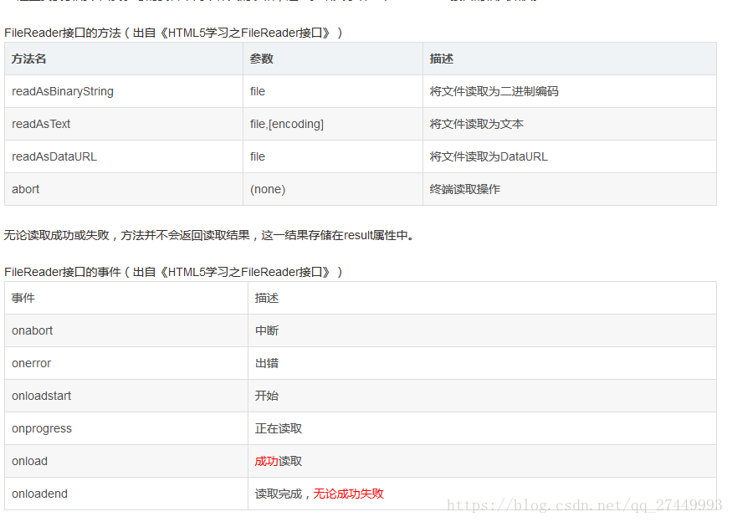The width and height of the screenshot is (732, 522).
Task: Click the file parameter in readAsBinaryString row
Action: click(333, 91)
